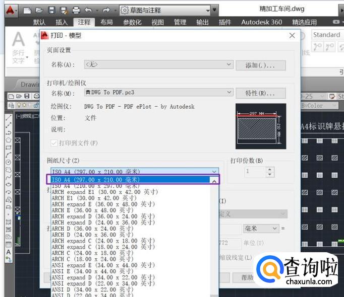Open the AutoCAD application menu logo
The image size is (344, 297).
[10, 10]
